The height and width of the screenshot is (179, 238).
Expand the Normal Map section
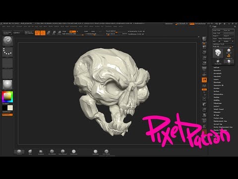coord(218,124)
